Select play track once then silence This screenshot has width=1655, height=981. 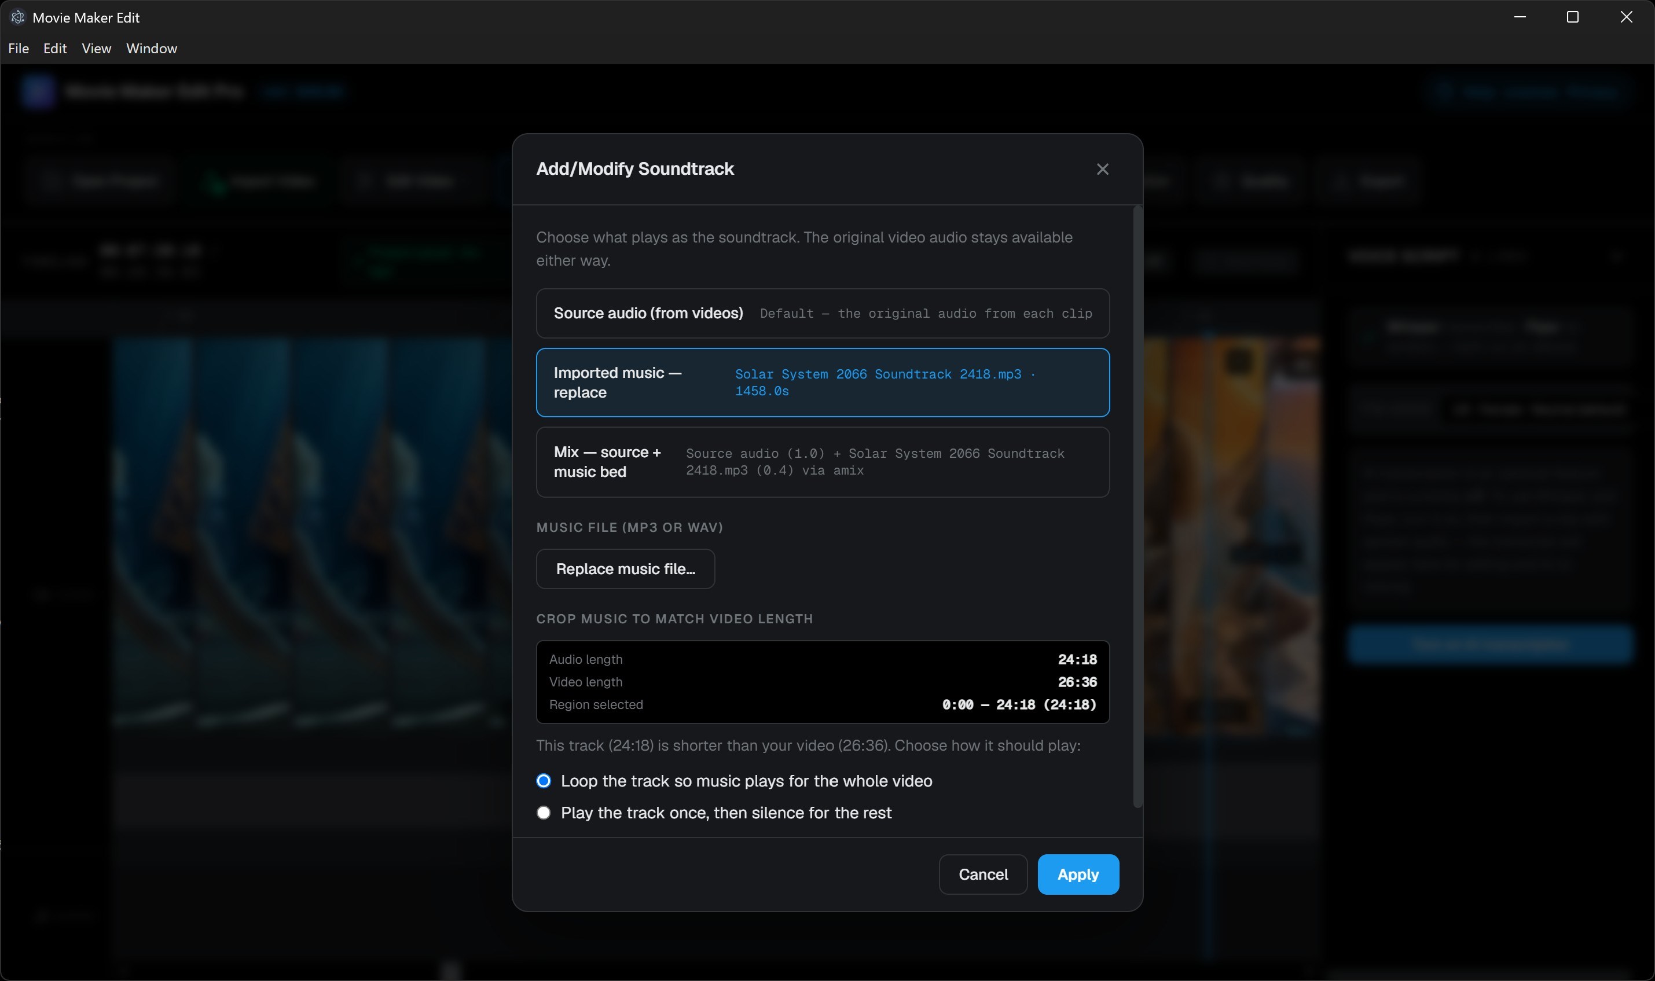click(x=544, y=813)
